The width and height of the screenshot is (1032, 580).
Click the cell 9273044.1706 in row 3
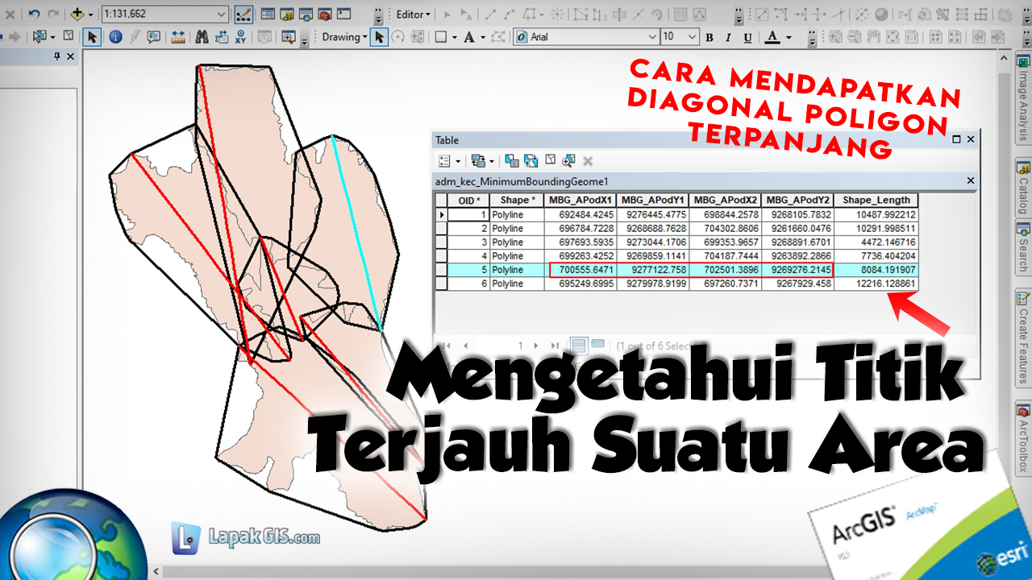pos(653,242)
